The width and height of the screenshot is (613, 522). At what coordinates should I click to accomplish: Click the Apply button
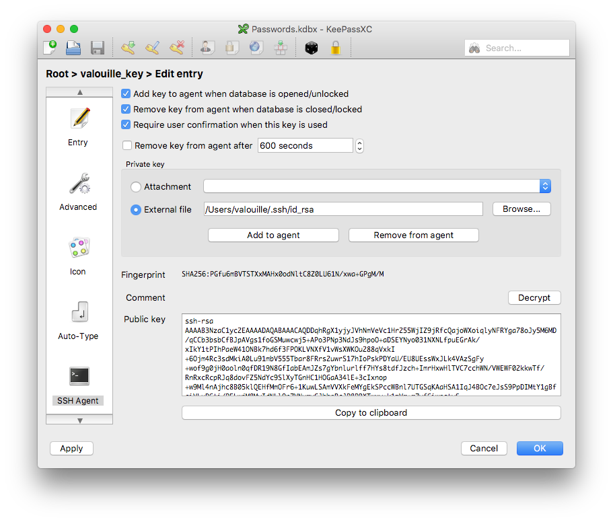[x=71, y=449]
